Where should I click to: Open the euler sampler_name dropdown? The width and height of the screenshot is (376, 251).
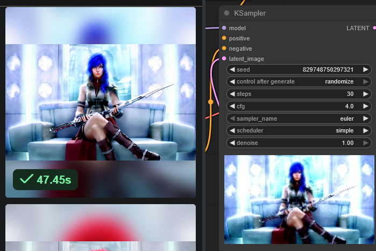(347, 118)
